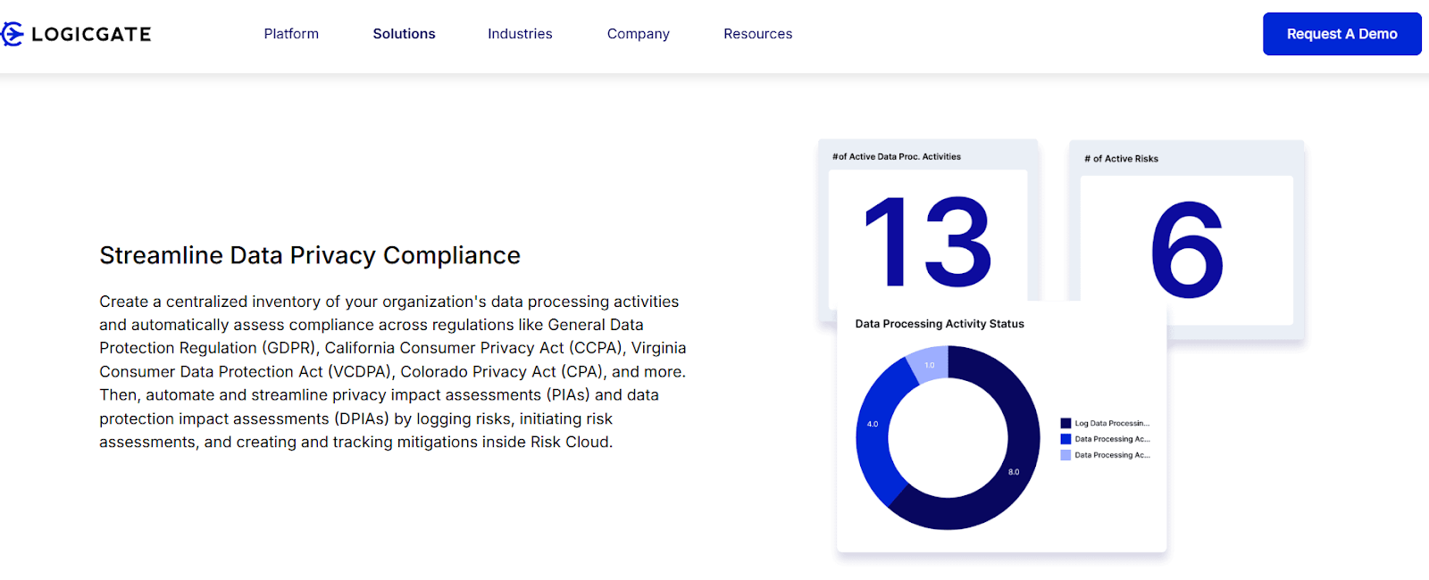This screenshot has height=580, width=1429.
Task: Click the light purple 1.0 donut segment
Action: (929, 365)
